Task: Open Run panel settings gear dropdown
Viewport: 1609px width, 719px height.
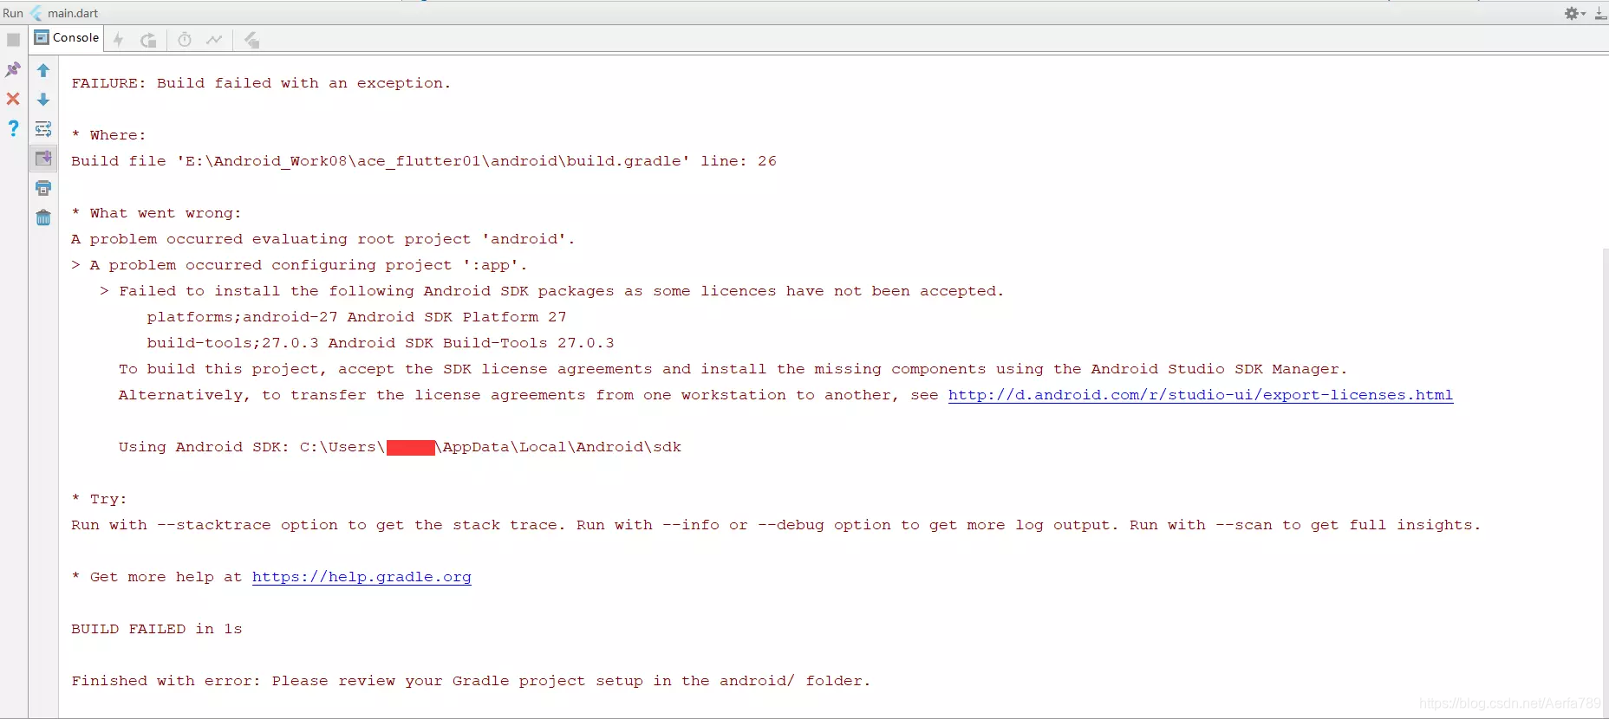Action: click(x=1574, y=13)
